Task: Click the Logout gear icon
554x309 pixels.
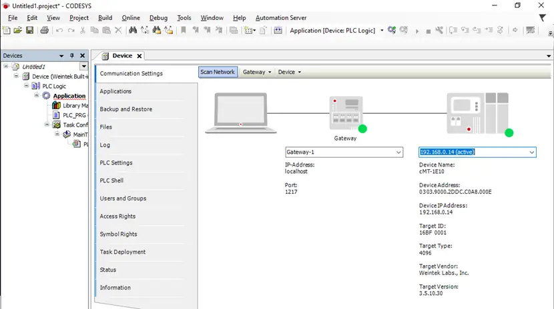Action: (404, 31)
